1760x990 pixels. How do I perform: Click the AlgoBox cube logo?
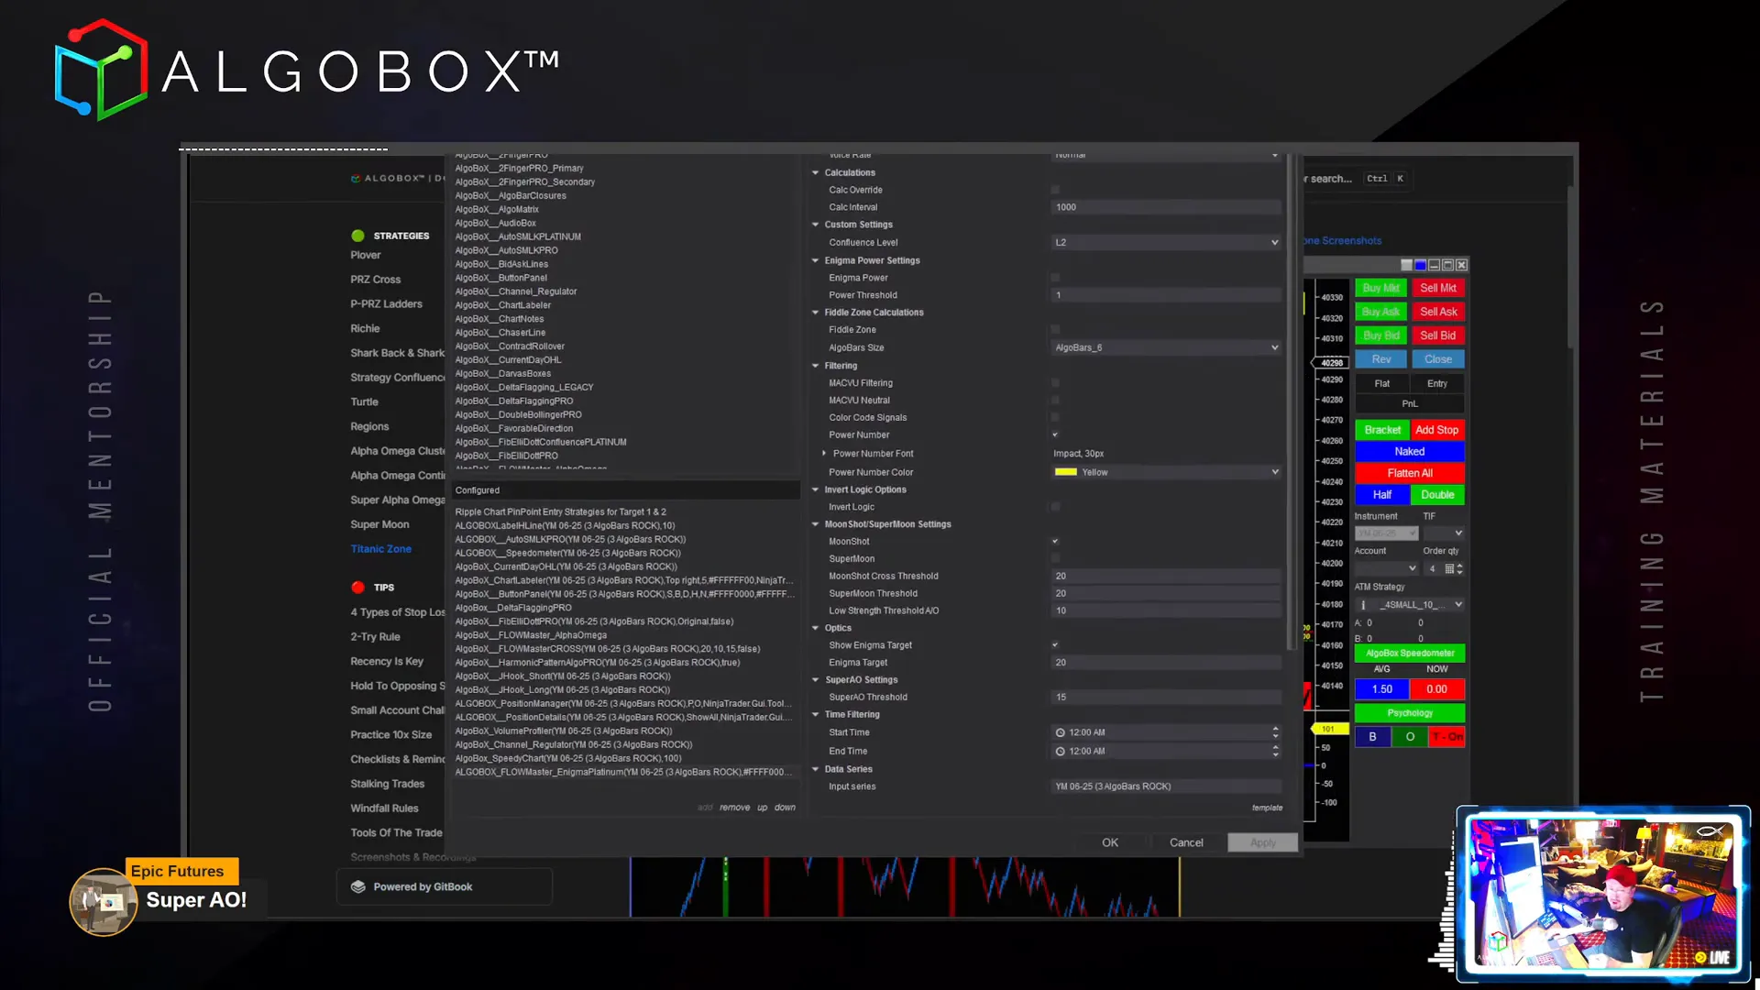[101, 70]
